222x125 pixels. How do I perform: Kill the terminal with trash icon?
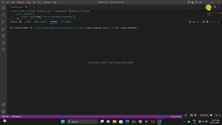click(207, 22)
